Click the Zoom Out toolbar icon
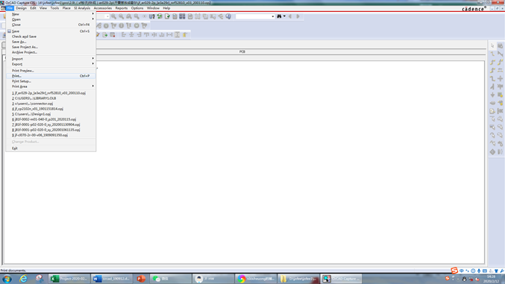The height and width of the screenshot is (284, 505). pyautogui.click(x=122, y=16)
